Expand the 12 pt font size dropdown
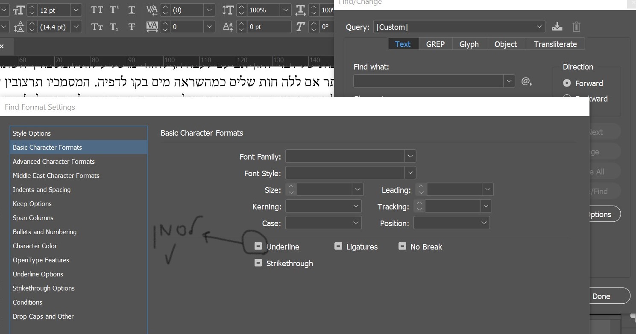This screenshot has height=334, width=636. (x=76, y=10)
